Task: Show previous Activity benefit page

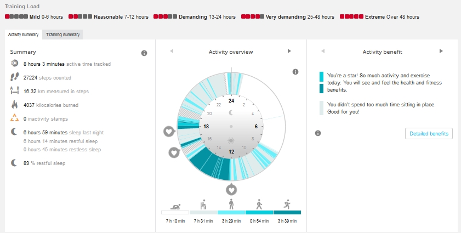Action: 323,52
